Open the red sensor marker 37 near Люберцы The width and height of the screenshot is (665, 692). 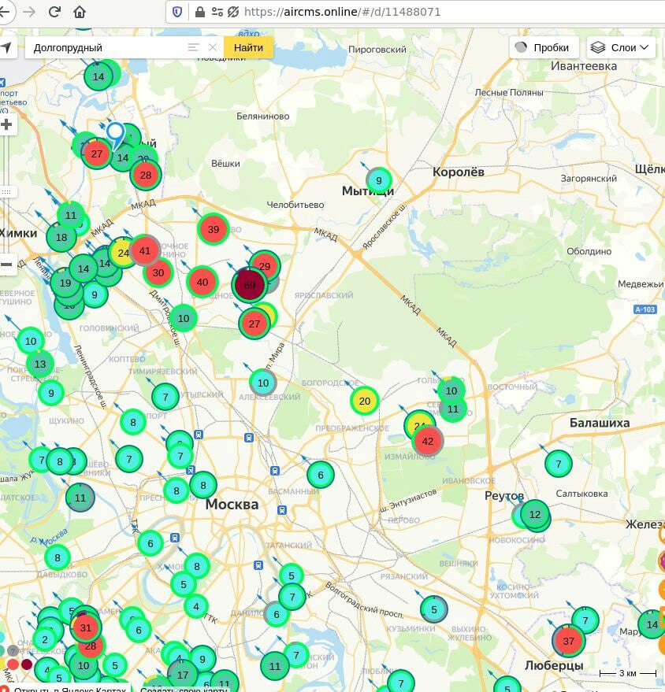[569, 641]
